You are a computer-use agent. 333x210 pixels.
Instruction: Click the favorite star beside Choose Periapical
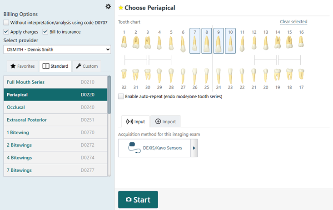click(120, 8)
